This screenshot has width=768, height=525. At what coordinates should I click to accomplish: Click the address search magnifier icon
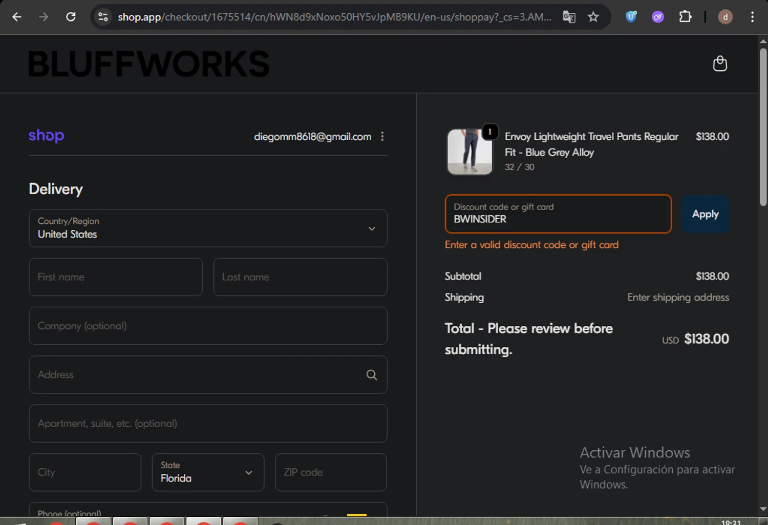point(372,375)
